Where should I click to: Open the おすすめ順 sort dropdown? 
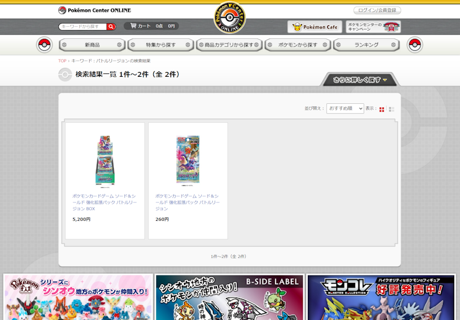(345, 109)
